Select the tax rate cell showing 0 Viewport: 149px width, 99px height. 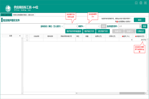[126, 40]
